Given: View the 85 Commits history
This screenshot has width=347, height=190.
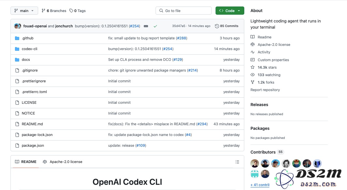Looking at the screenshot, I should pos(227,26).
